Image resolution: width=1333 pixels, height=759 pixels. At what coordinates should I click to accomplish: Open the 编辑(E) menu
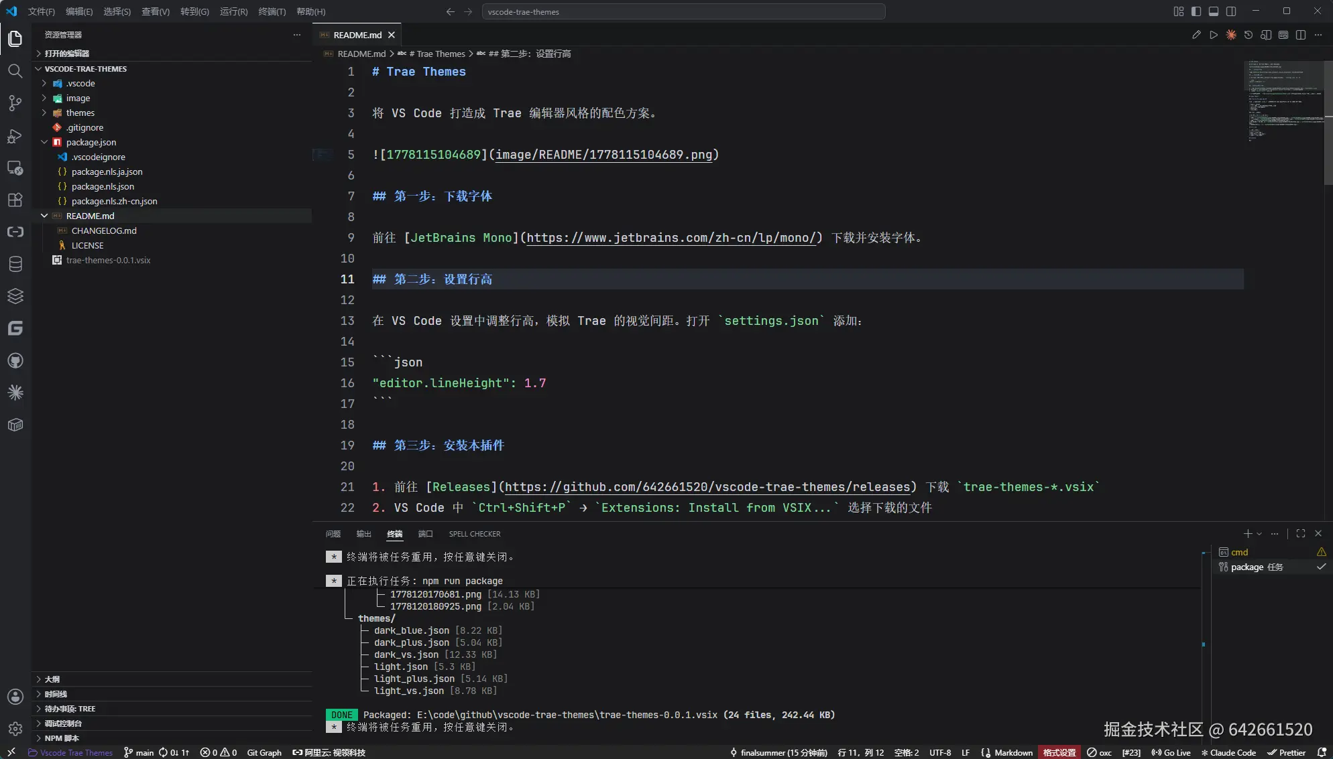[x=79, y=11]
